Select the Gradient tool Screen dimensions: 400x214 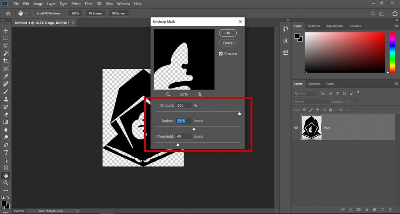(x=6, y=122)
